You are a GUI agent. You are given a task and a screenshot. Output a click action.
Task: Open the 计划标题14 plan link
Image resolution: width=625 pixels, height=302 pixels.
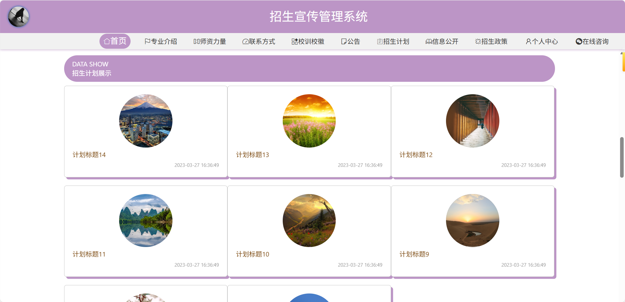89,155
